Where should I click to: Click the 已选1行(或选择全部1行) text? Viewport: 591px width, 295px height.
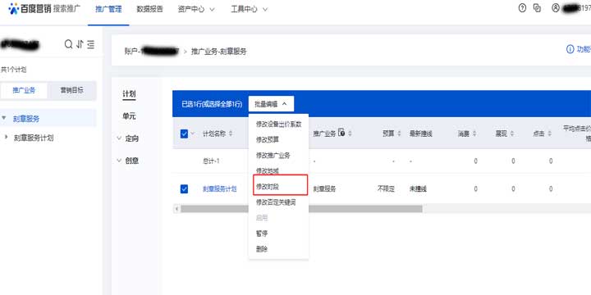[x=212, y=105]
